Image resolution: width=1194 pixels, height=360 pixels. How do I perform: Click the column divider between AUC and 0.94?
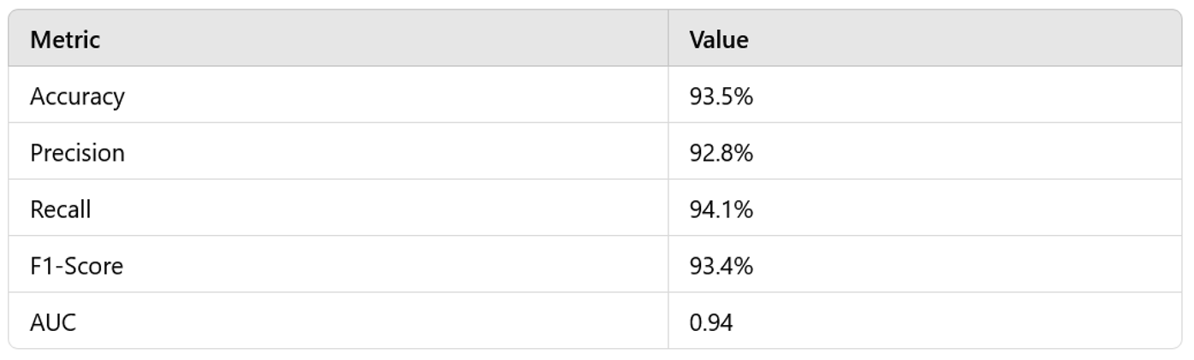pos(668,322)
